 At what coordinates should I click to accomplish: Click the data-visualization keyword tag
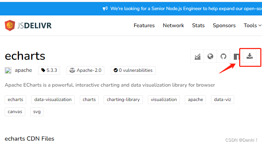coord(53,100)
